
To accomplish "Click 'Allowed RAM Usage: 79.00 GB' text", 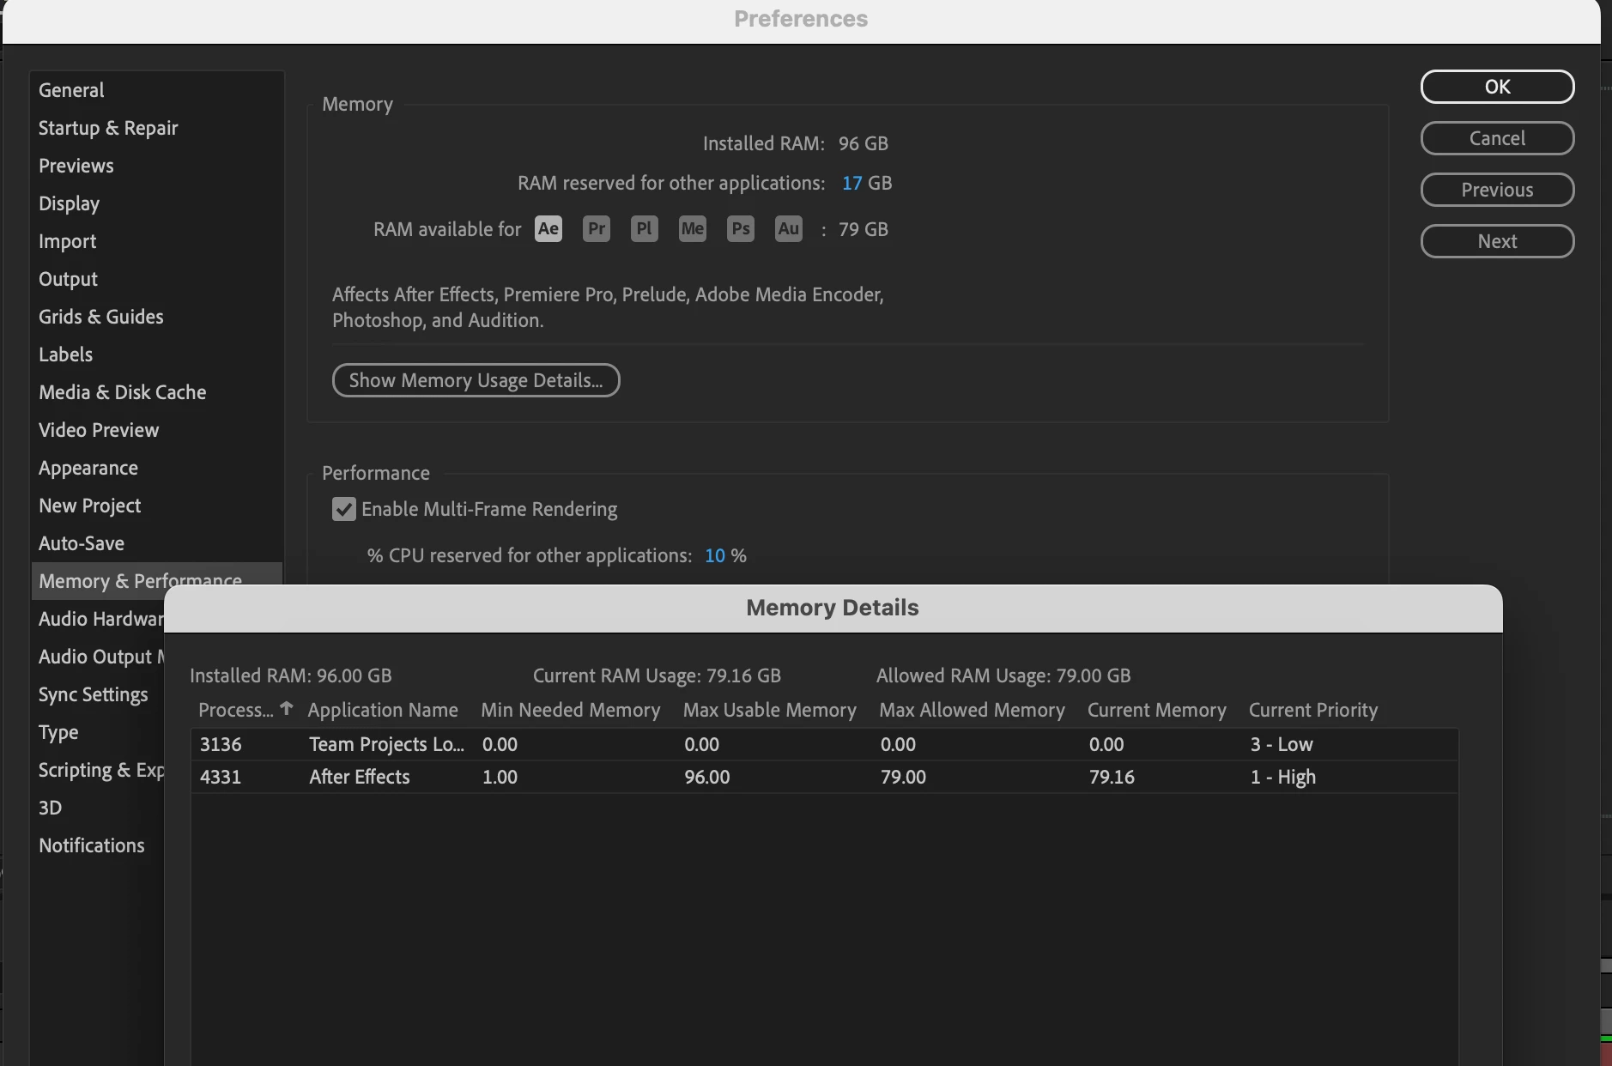I will [x=1003, y=675].
